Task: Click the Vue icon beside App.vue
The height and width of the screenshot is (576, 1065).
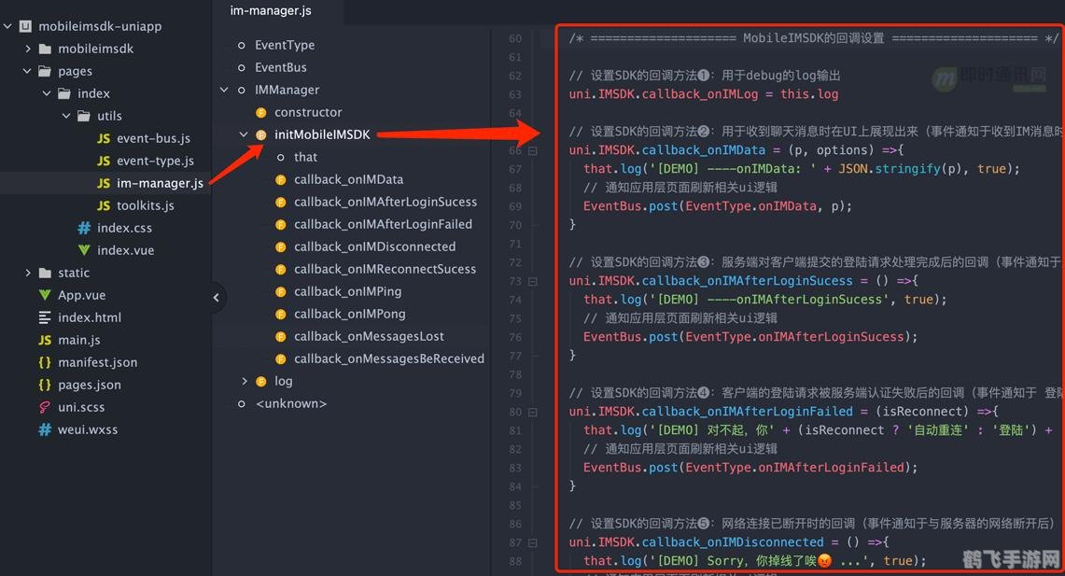Action: pyautogui.click(x=45, y=295)
